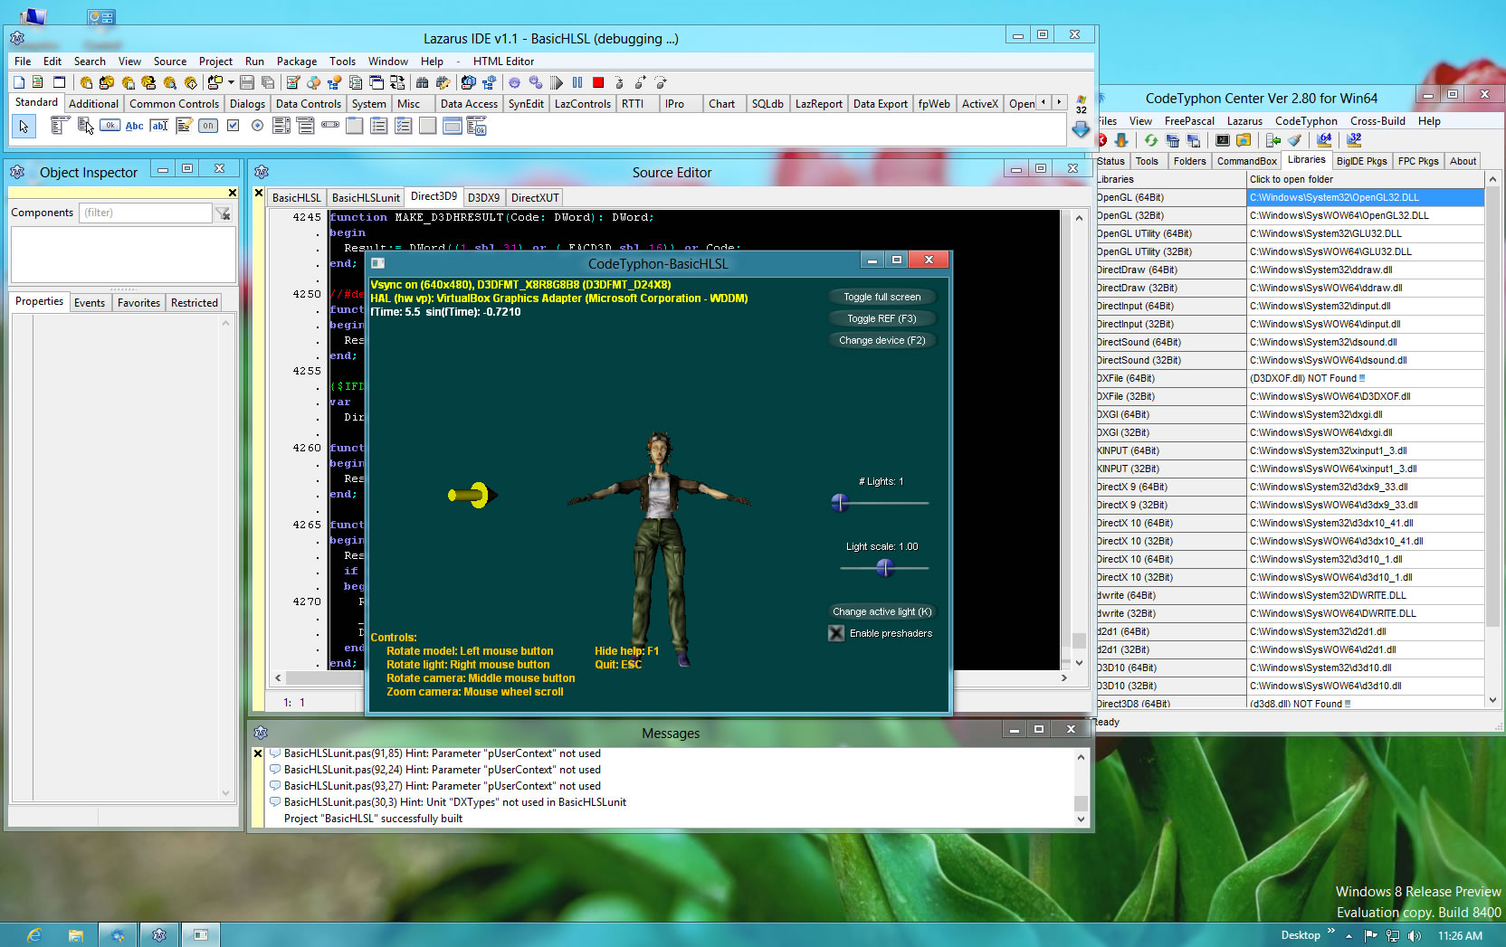Toggle the Enable preshaders checkbox
Screen dimensions: 1506x947
point(836,633)
